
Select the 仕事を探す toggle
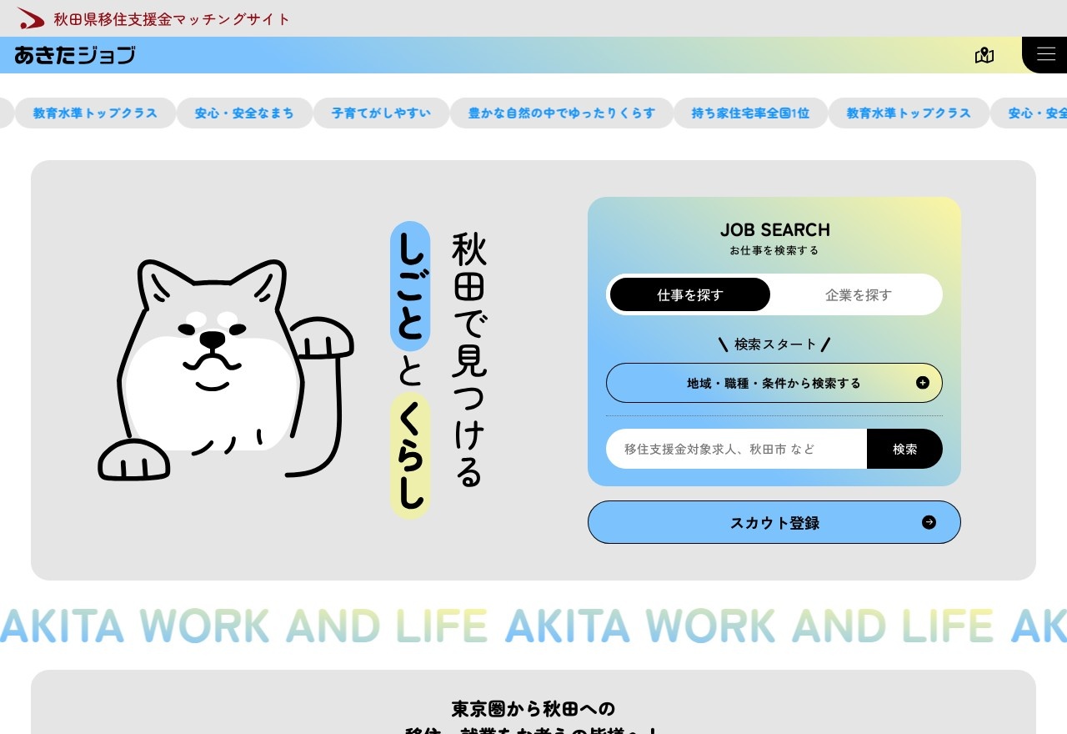coord(689,294)
